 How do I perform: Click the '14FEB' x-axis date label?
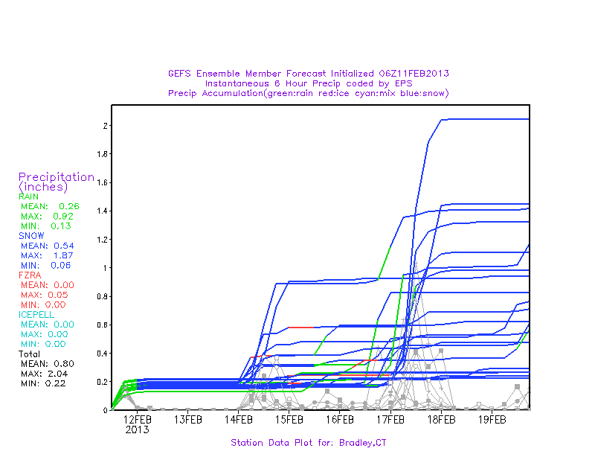(x=239, y=420)
